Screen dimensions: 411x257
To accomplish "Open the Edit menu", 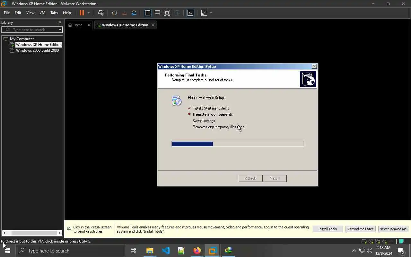I will [18, 13].
